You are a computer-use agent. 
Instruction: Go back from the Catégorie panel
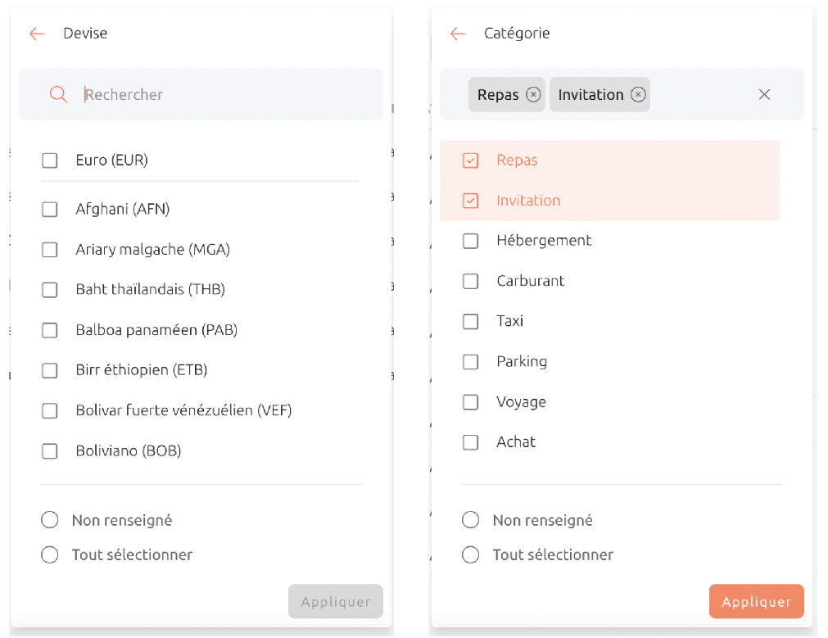(458, 34)
